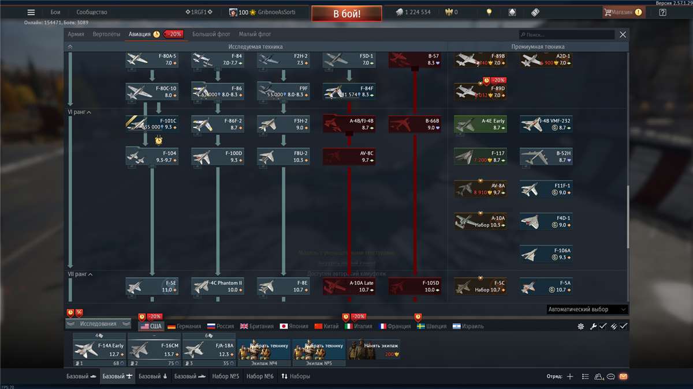Image resolution: width=693 pixels, height=389 pixels.
Task: Select the A-10A Late vehicle card
Action: click(349, 286)
